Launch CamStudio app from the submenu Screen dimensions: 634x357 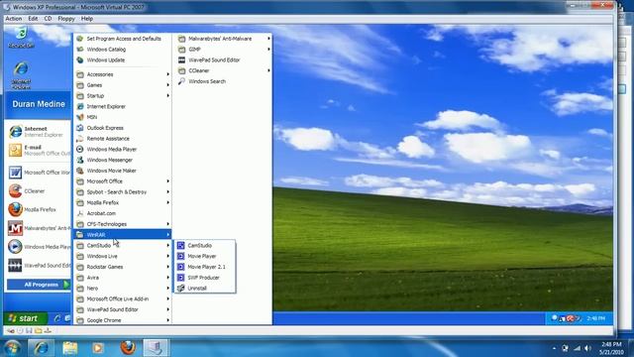[x=205, y=246]
